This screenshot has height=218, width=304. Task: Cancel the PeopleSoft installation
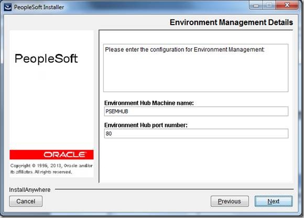coord(26,201)
